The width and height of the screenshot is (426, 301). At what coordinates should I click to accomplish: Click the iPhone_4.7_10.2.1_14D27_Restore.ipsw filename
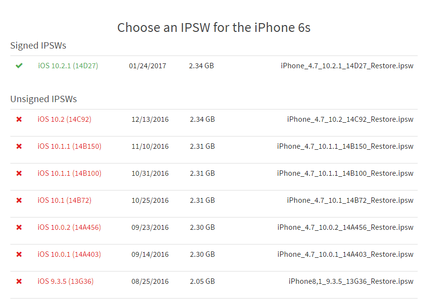(x=347, y=66)
